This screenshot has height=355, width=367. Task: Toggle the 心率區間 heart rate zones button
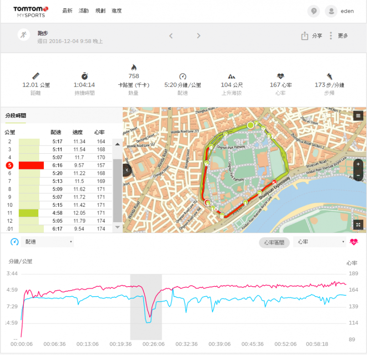click(274, 242)
